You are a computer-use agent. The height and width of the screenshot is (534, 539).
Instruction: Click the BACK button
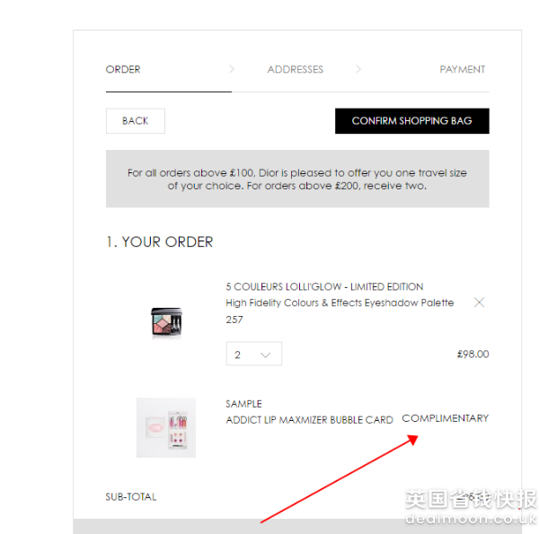136,121
